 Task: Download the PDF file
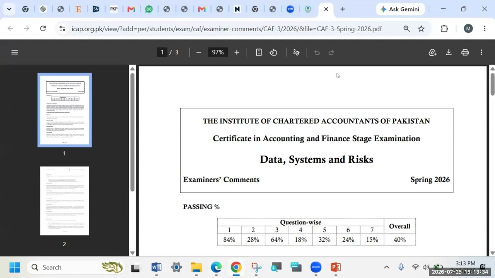click(x=449, y=53)
